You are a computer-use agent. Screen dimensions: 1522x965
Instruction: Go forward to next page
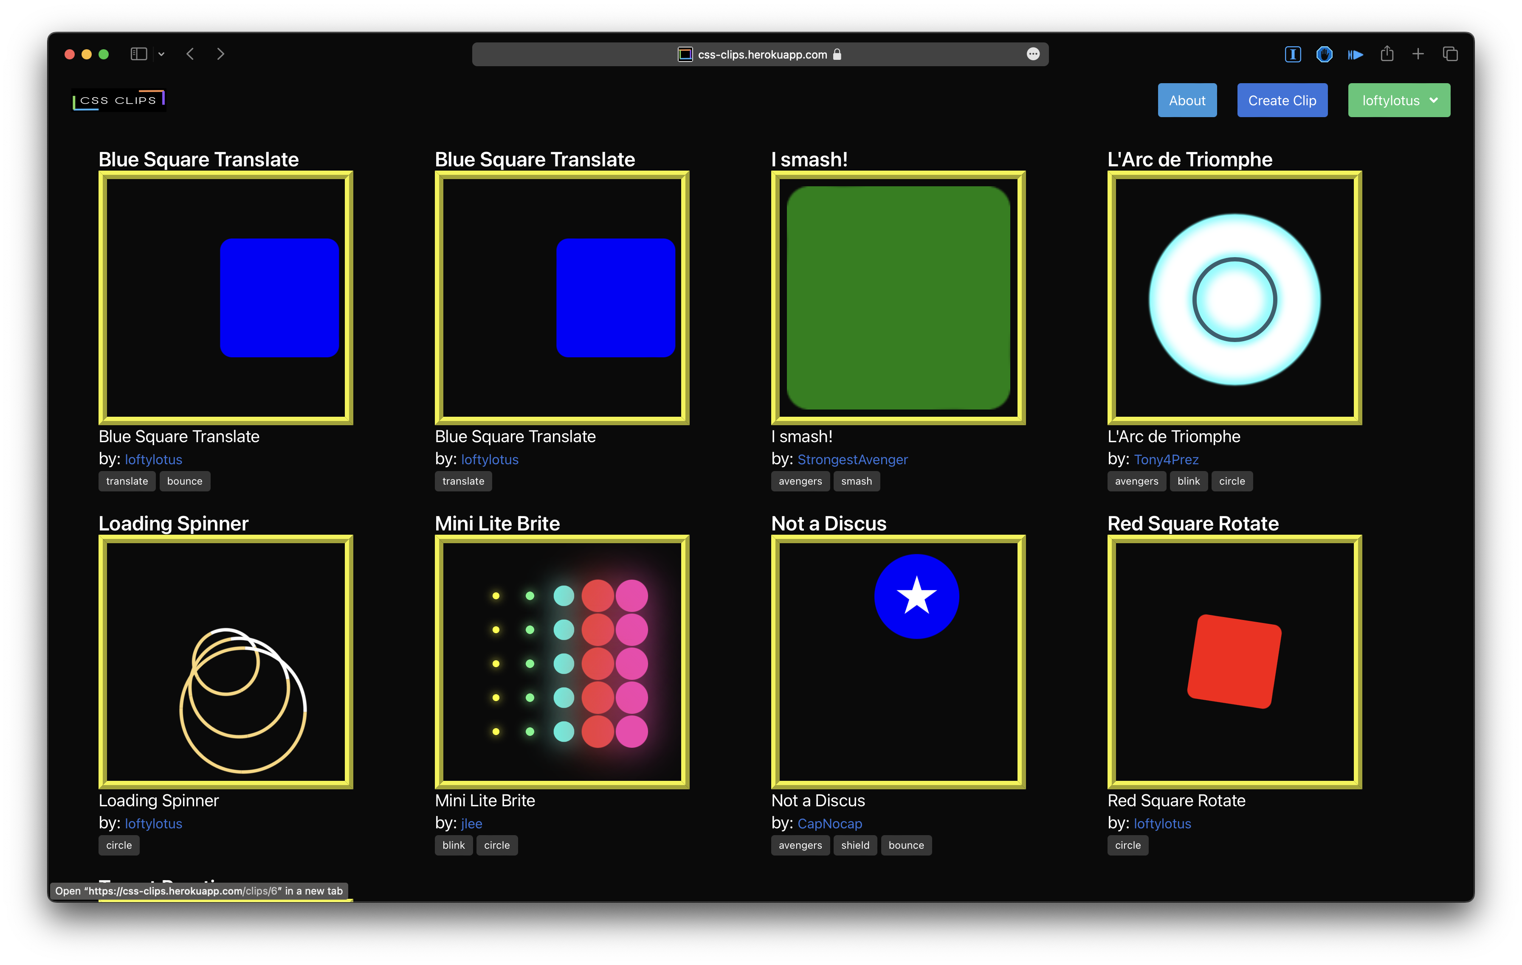[x=220, y=54]
